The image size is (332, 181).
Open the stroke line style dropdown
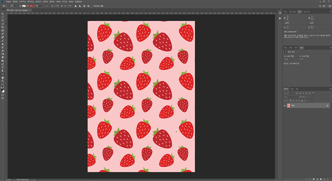point(47,6)
